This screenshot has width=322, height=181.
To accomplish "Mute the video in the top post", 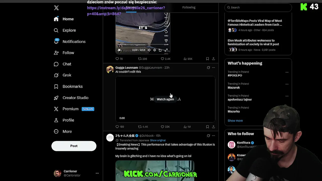I will pyautogui.click(x=149, y=50).
